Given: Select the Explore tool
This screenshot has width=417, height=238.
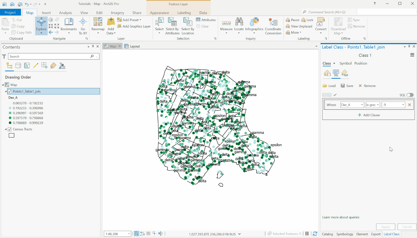Looking at the screenshot, I should tap(41, 25).
